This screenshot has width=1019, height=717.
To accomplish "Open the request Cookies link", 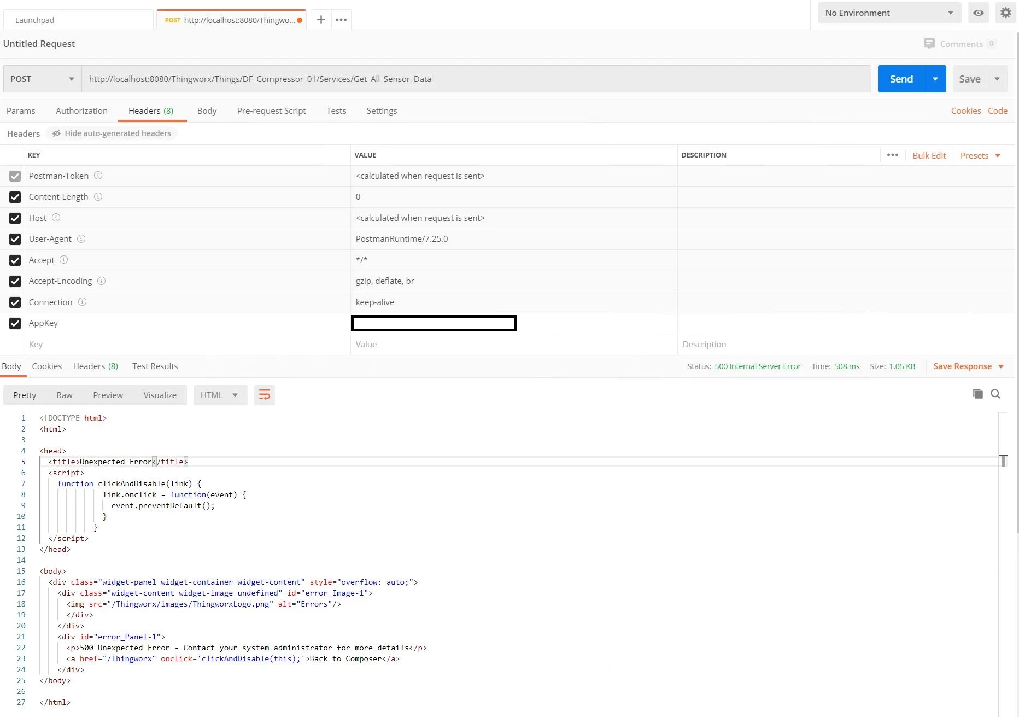I will (x=965, y=110).
